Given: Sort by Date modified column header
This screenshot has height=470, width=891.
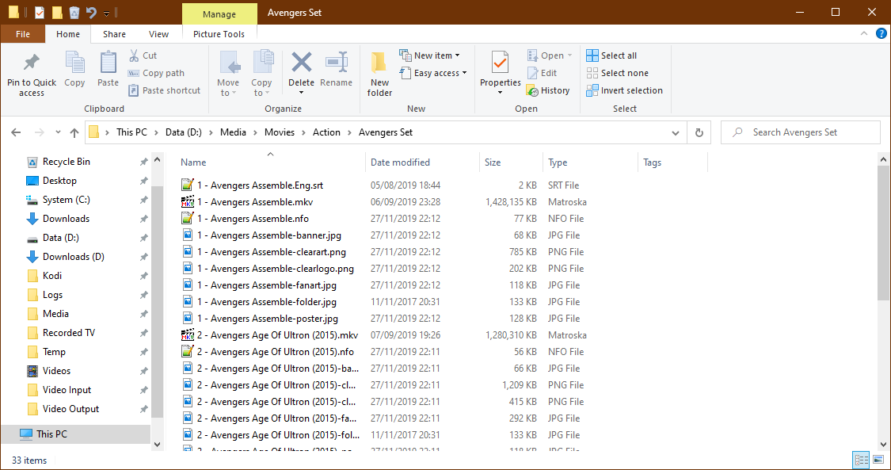Looking at the screenshot, I should pyautogui.click(x=400, y=162).
